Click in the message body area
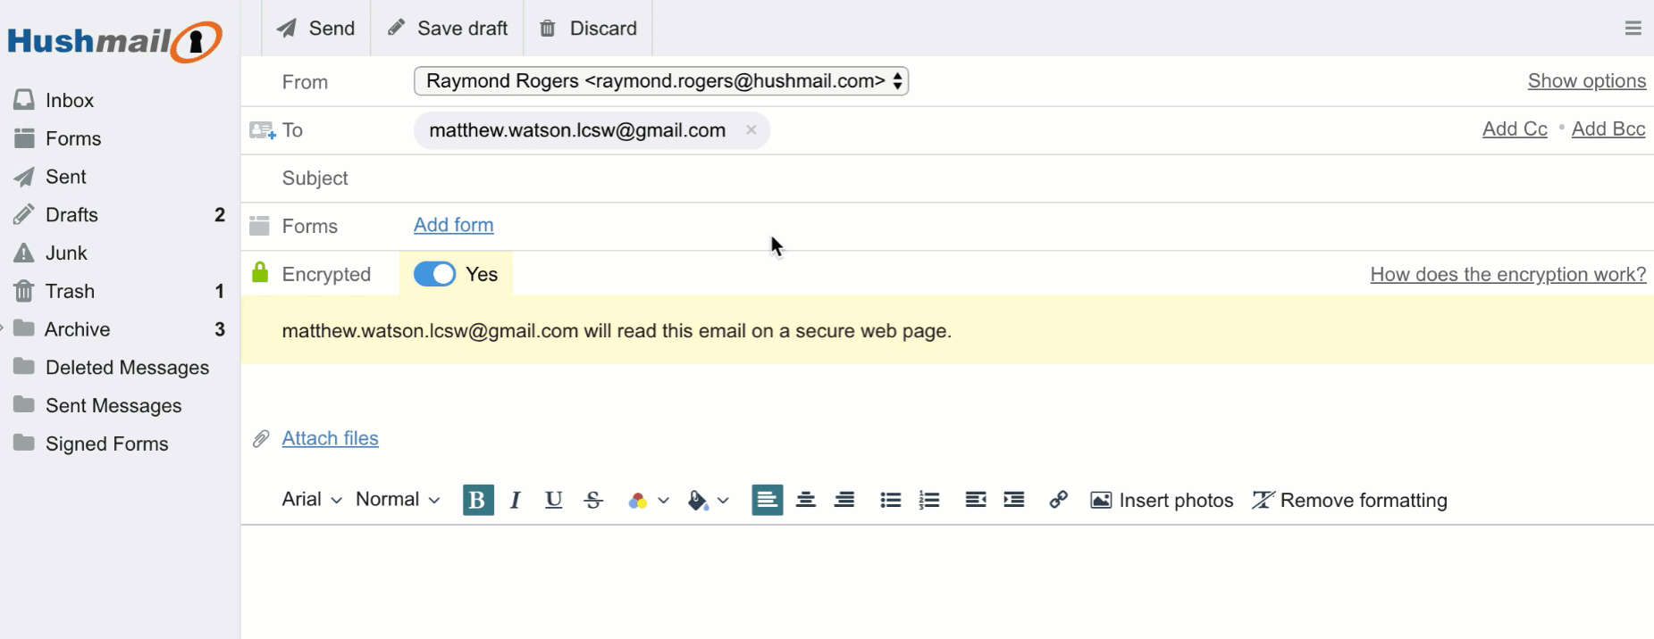Viewport: 1654px width, 639px height. tap(947, 582)
